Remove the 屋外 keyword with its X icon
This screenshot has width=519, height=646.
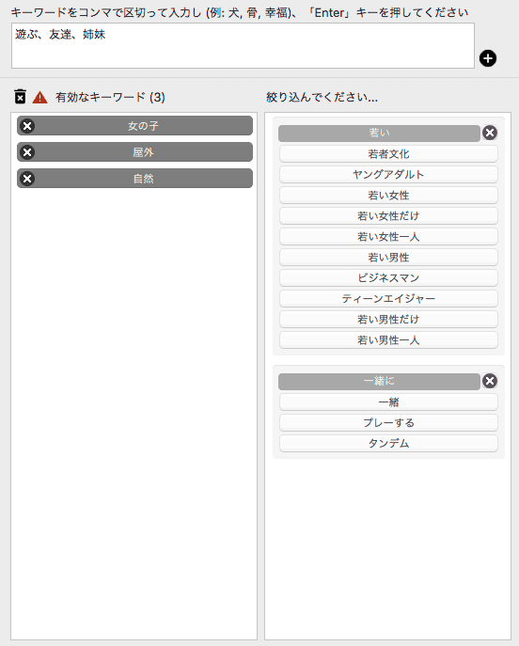point(27,152)
